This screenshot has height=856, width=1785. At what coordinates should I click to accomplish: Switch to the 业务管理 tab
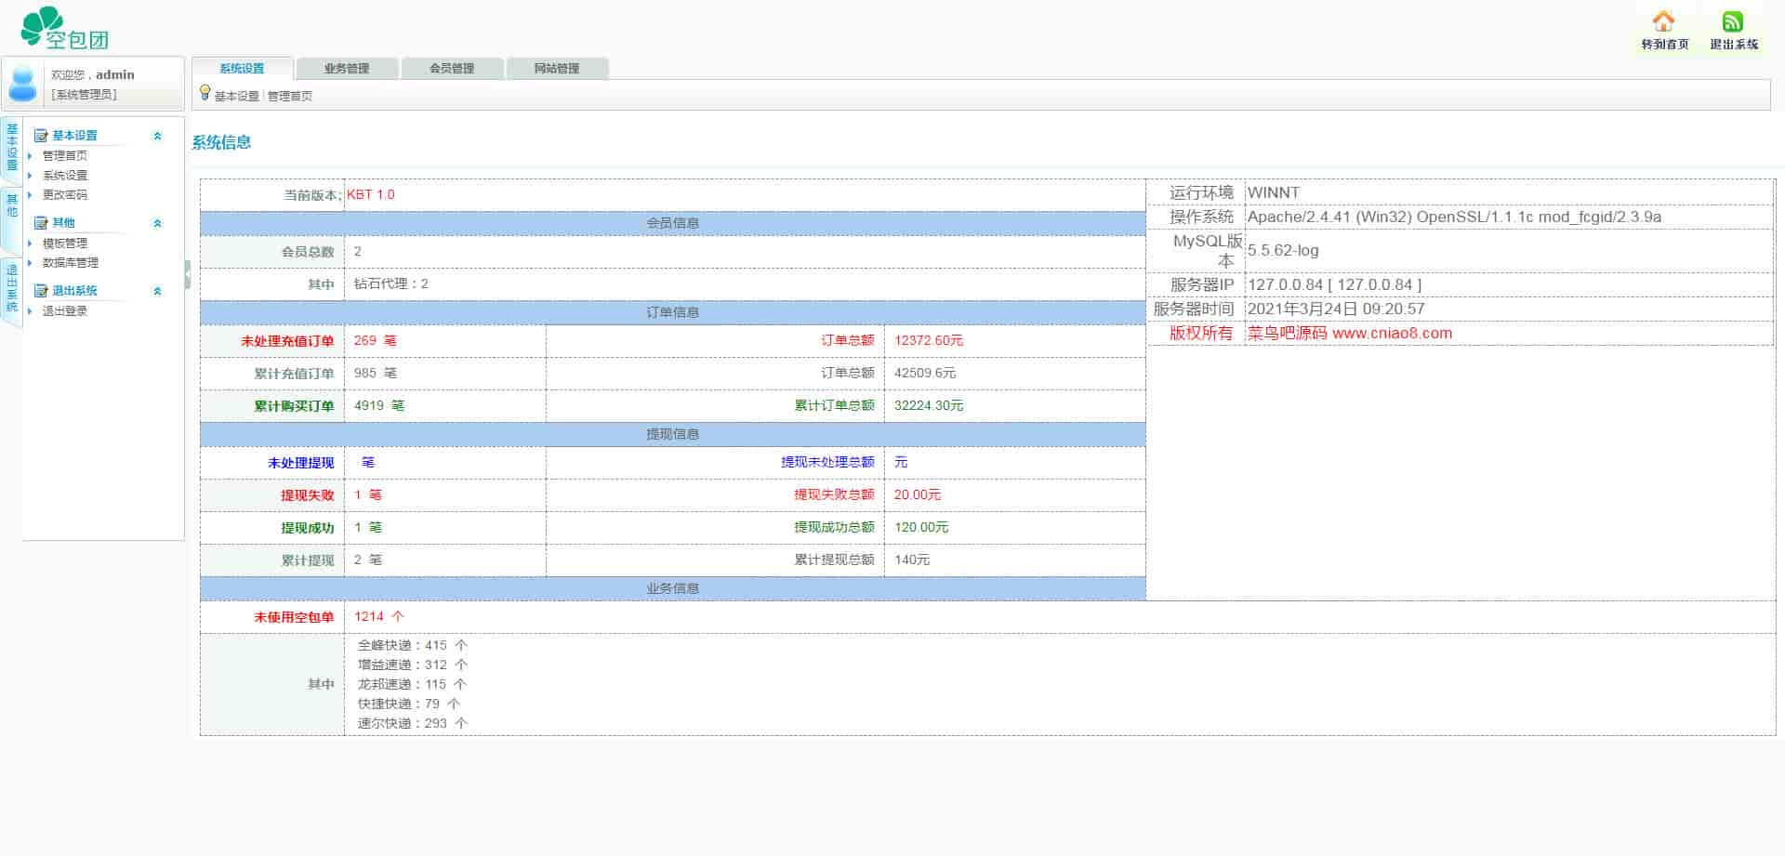click(347, 69)
